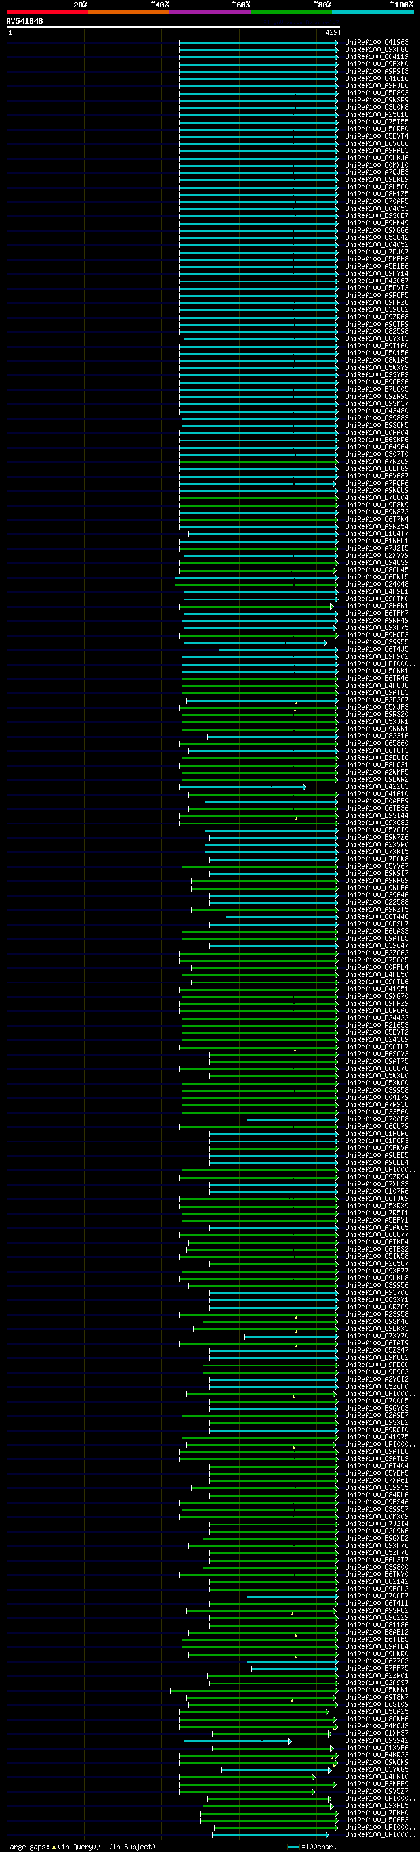Click hit UniRef100_C6TB36
Viewport: 420px width, 1852px height.
(377, 808)
